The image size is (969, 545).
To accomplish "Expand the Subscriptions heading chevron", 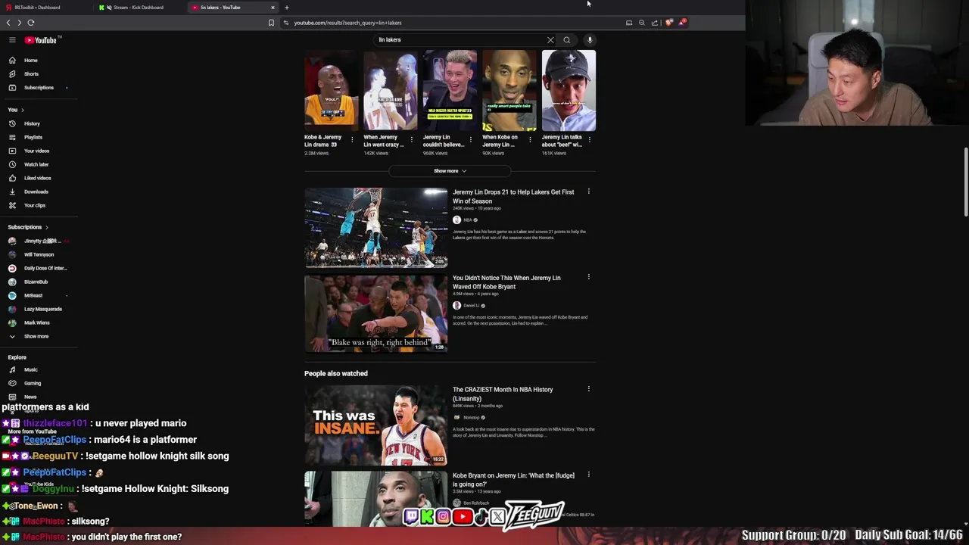I will pos(46,227).
